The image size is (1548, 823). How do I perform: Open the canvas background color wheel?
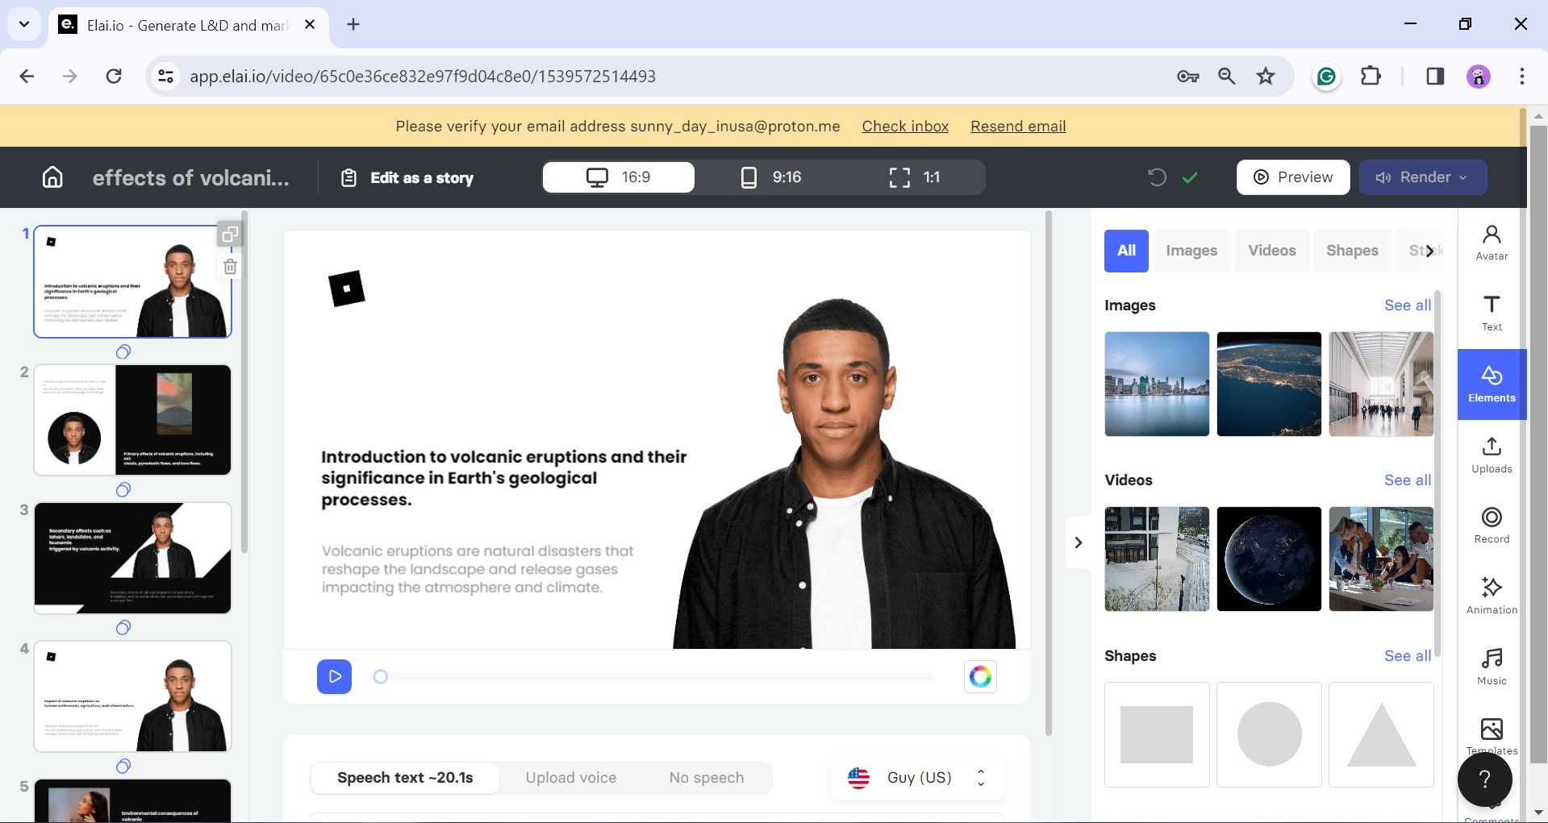tap(980, 676)
